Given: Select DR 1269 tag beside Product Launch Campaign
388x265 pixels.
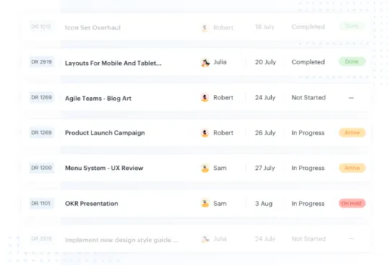Looking at the screenshot, I should point(42,132).
